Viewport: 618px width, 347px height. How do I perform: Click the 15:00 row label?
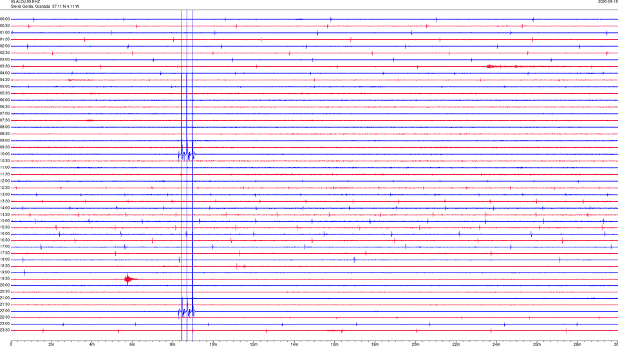point(5,221)
